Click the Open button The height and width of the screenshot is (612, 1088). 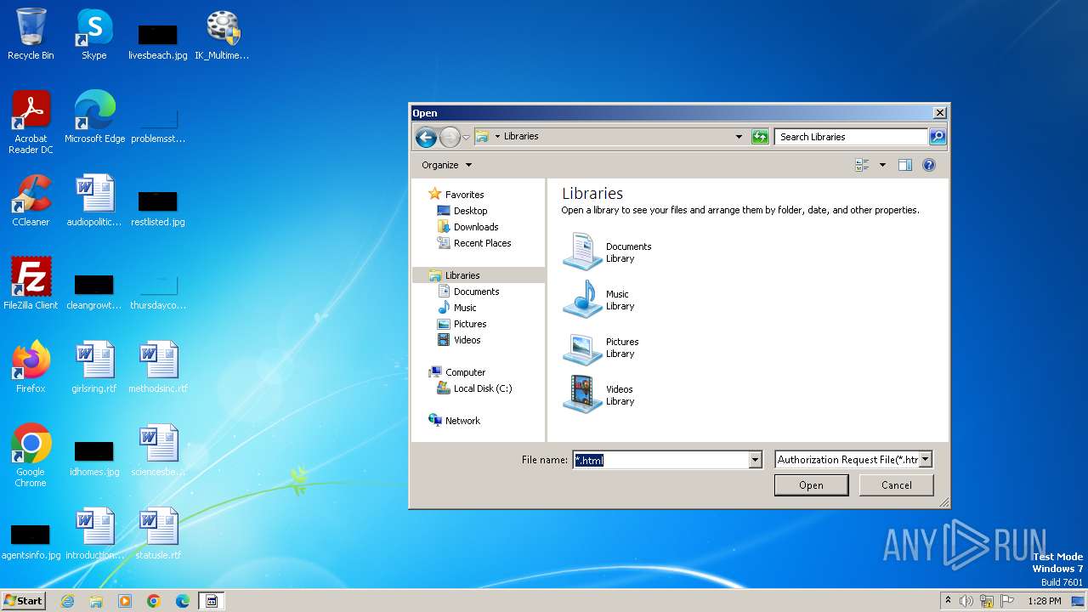point(811,485)
